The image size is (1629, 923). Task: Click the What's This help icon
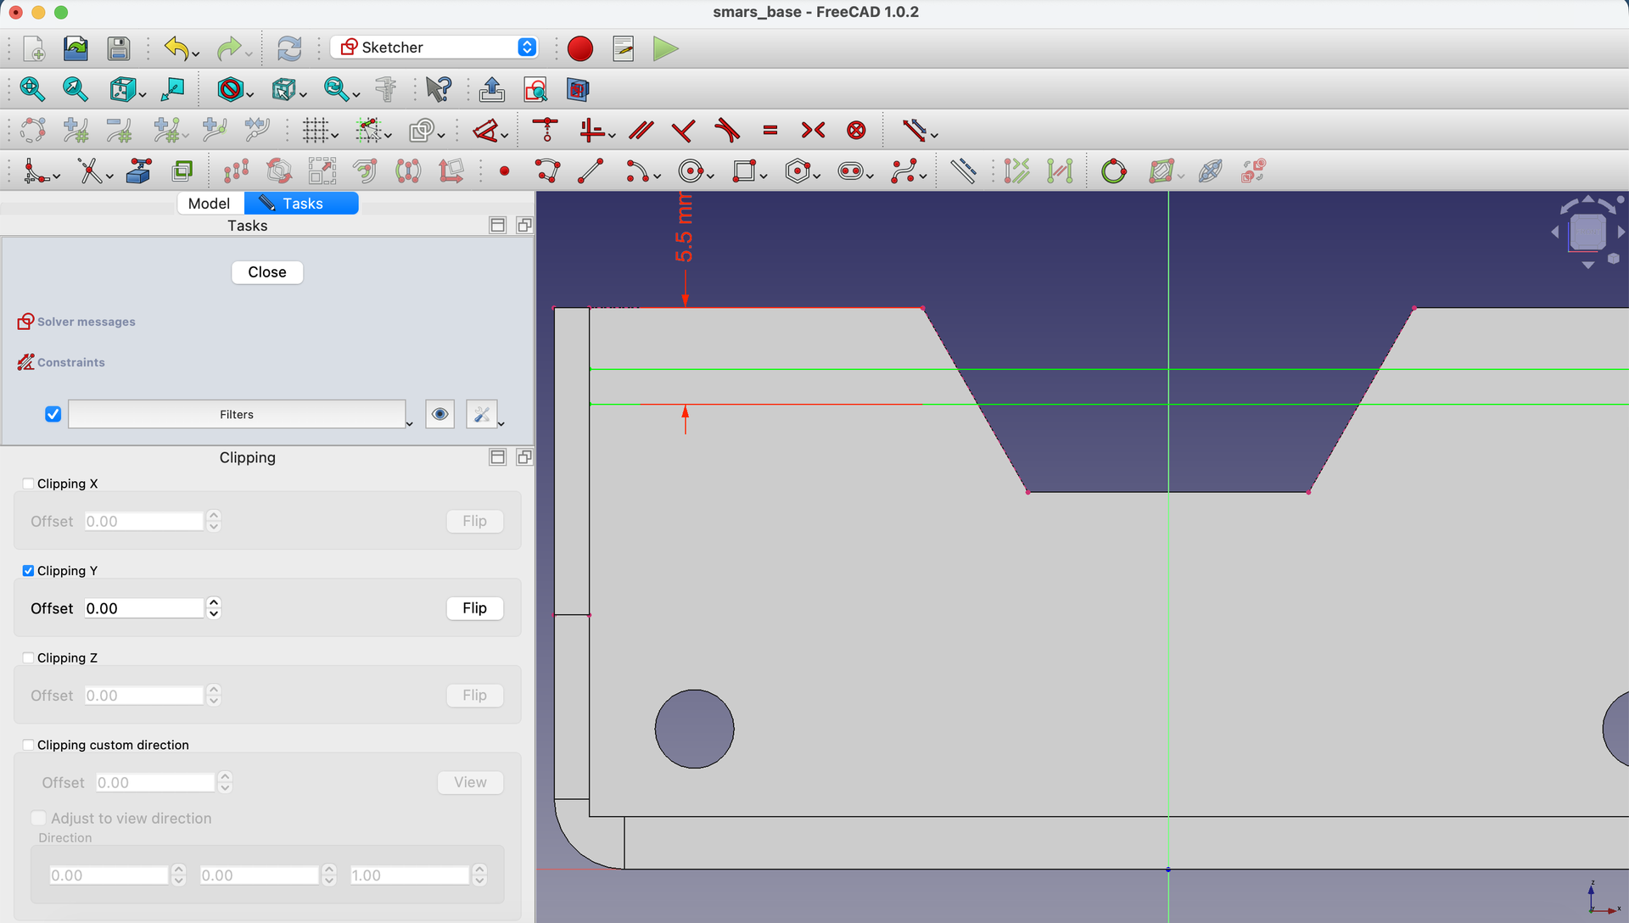click(x=439, y=88)
